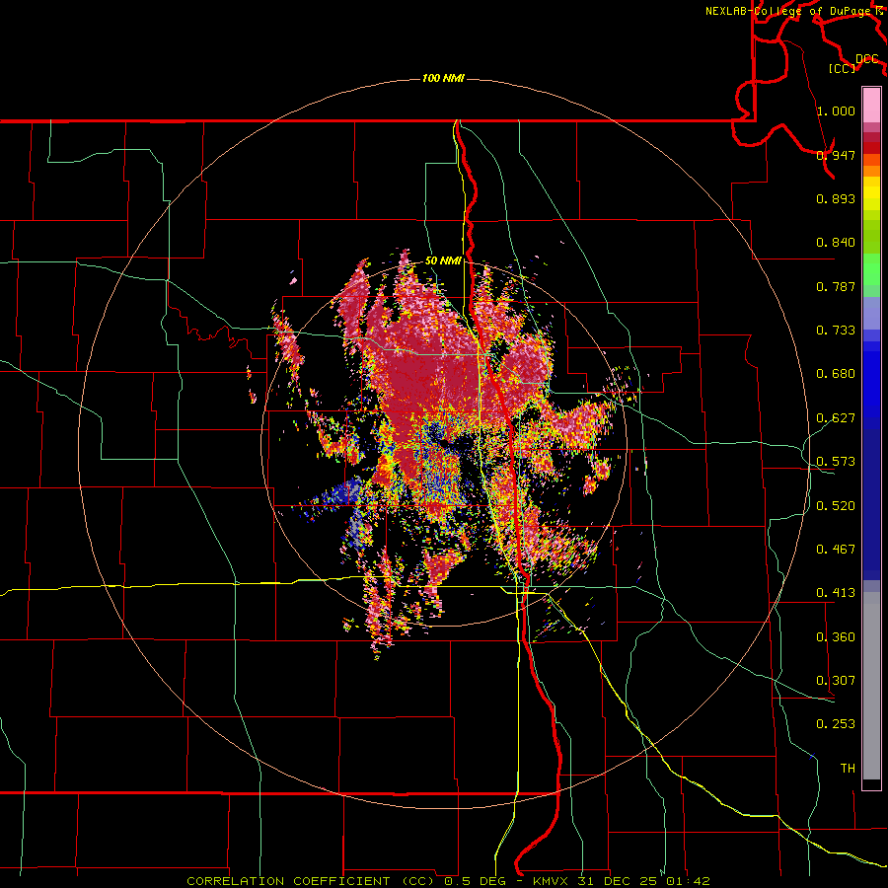The width and height of the screenshot is (888, 888).
Task: Click the 1.000 value on the color scale
Action: [x=836, y=111]
